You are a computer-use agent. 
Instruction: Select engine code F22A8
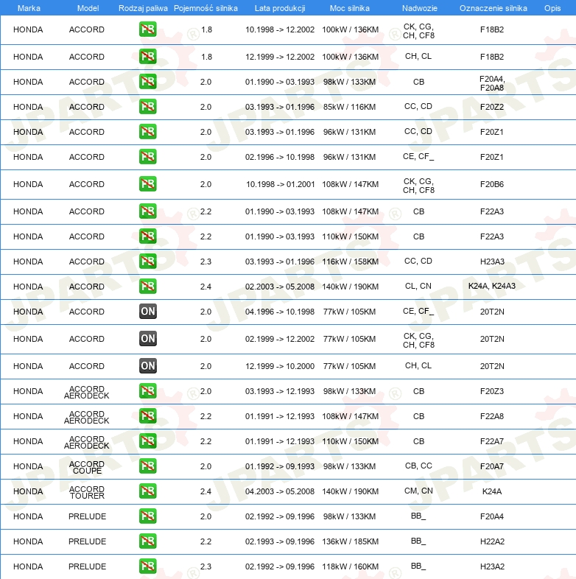pos(492,416)
